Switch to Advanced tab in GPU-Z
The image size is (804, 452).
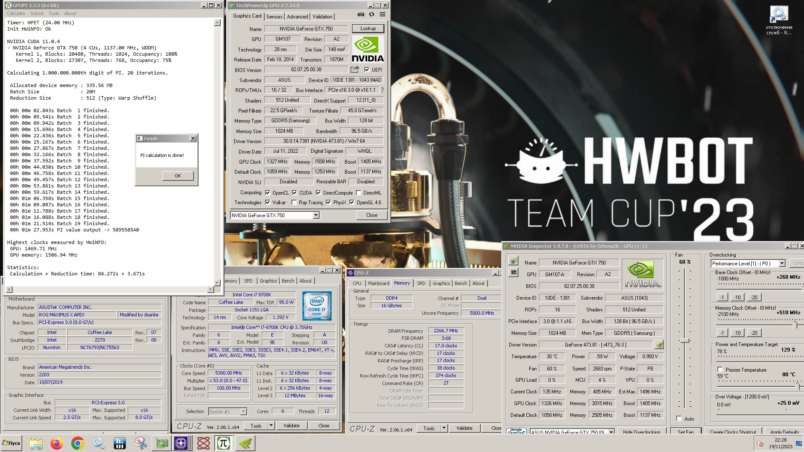297,17
